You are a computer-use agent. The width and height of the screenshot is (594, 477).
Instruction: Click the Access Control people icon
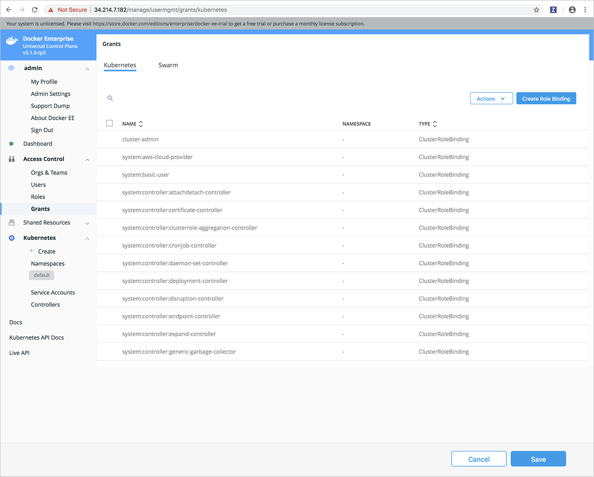pos(12,159)
